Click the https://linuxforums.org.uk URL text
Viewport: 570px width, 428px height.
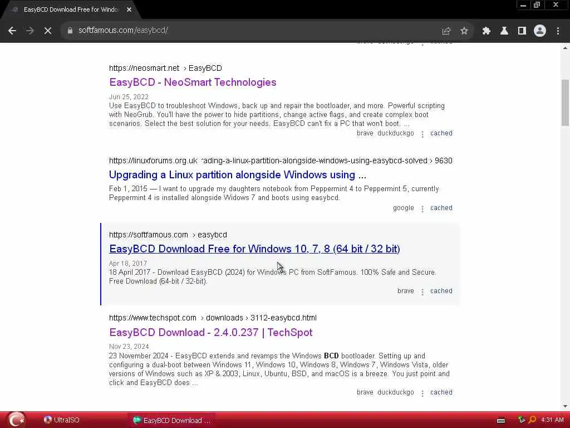[153, 160]
